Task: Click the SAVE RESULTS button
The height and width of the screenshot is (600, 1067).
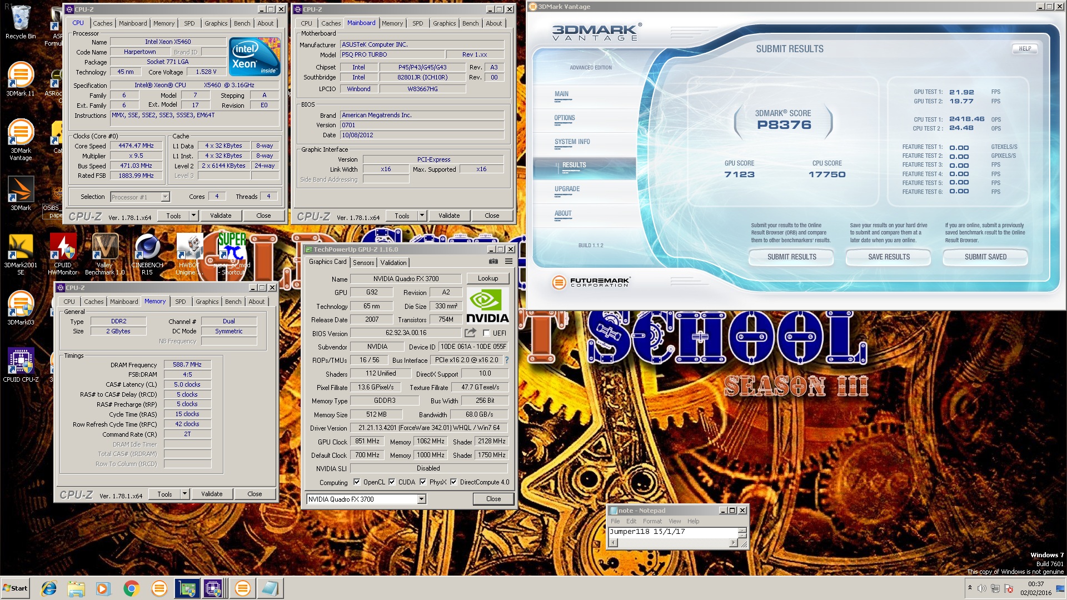Action: tap(889, 257)
